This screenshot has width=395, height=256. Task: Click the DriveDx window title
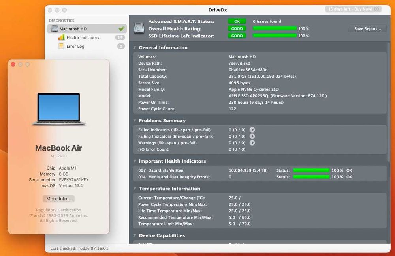pyautogui.click(x=218, y=10)
